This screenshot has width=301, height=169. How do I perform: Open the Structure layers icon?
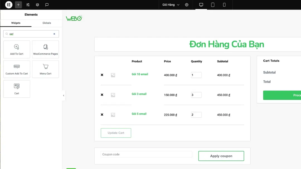(37, 5)
